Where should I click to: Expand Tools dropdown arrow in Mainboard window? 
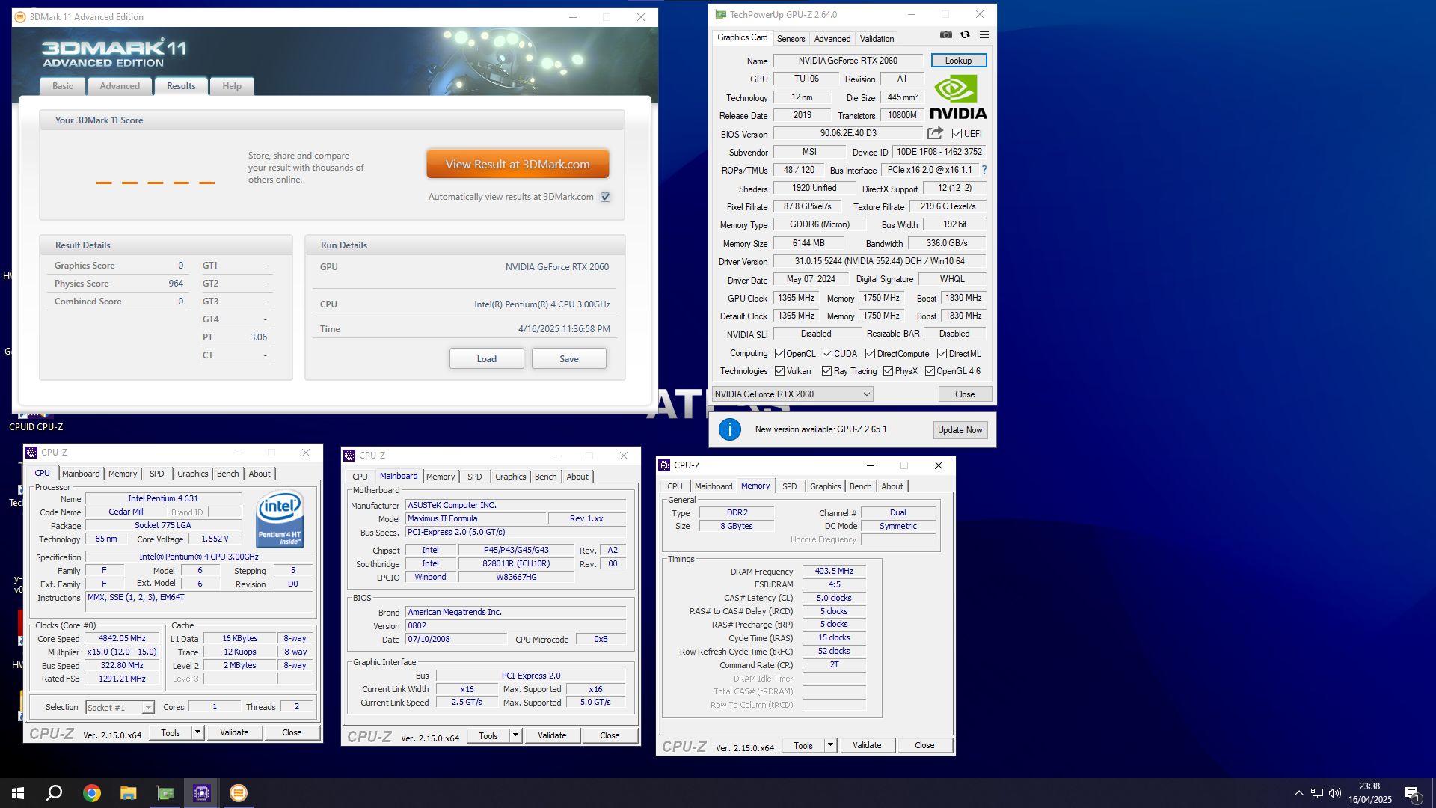(x=515, y=735)
